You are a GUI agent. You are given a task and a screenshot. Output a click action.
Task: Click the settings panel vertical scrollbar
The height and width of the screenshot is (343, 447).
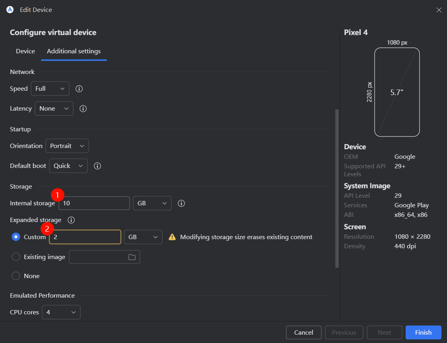[337, 189]
